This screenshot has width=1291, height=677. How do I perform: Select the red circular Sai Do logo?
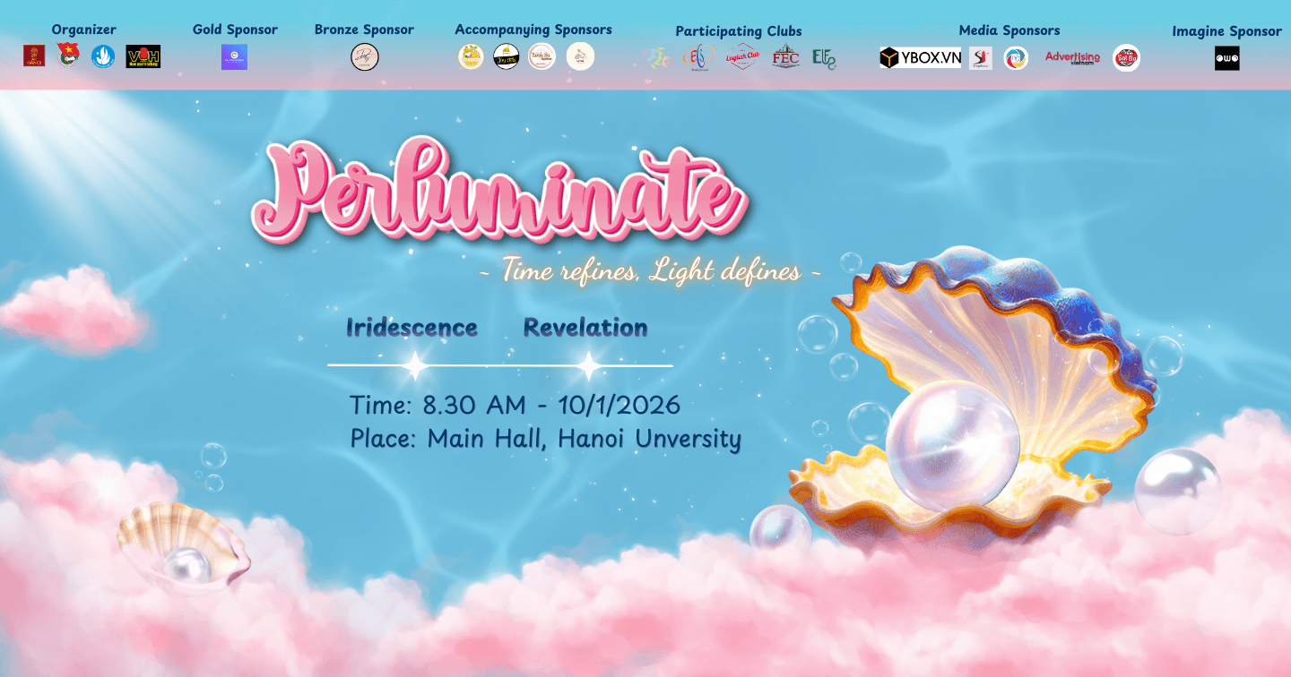point(1126,58)
